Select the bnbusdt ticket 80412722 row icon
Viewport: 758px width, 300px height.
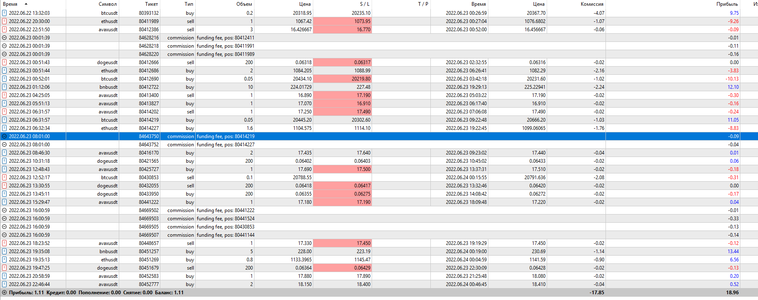pyautogui.click(x=5, y=87)
